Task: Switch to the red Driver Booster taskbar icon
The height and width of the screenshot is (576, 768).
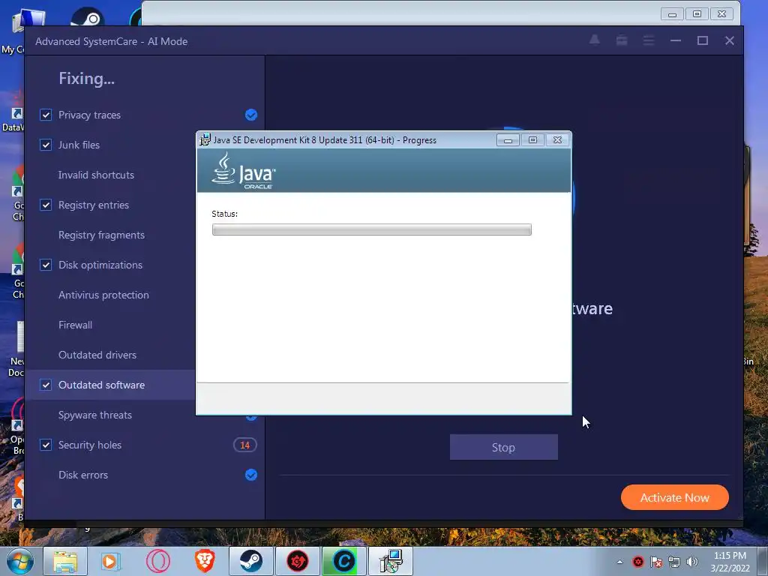Action: [x=297, y=561]
